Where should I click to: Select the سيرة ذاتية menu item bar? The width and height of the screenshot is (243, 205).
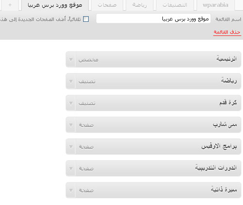[x=154, y=190]
